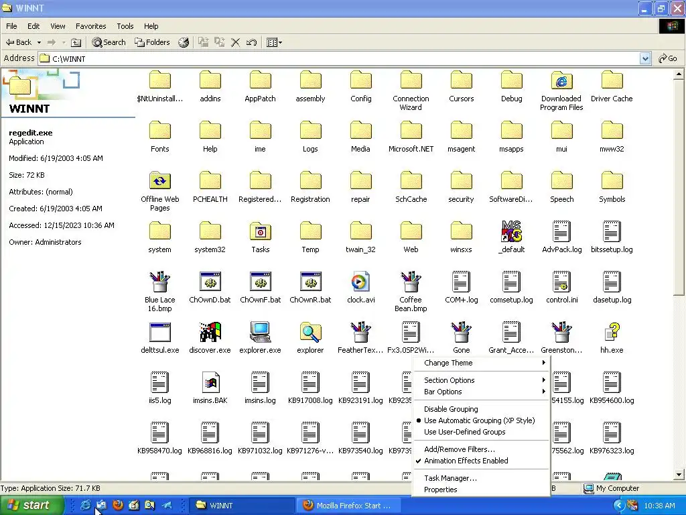Choose Disable Grouping in the context menu

tap(451, 409)
